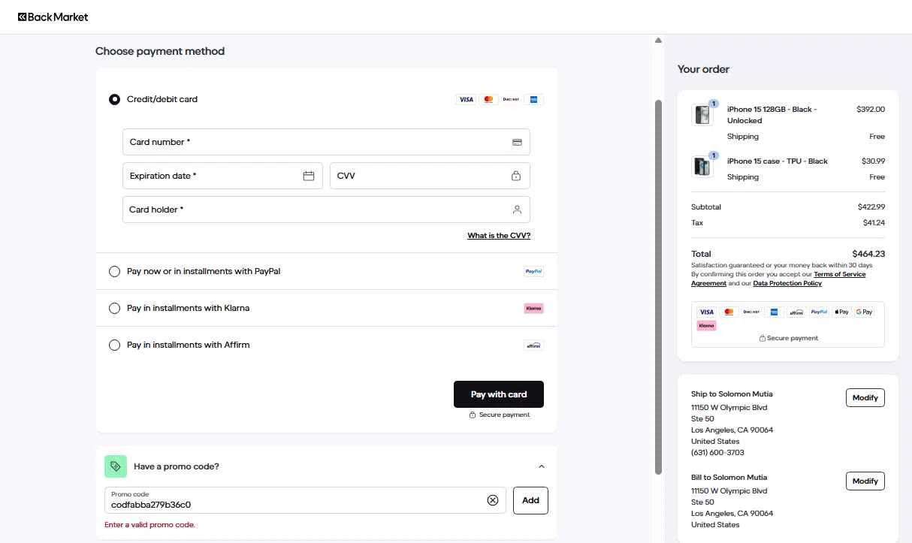Click the Total amount $464.23
The width and height of the screenshot is (912, 543).
868,254
